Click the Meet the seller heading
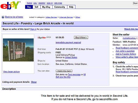 (121, 35)
